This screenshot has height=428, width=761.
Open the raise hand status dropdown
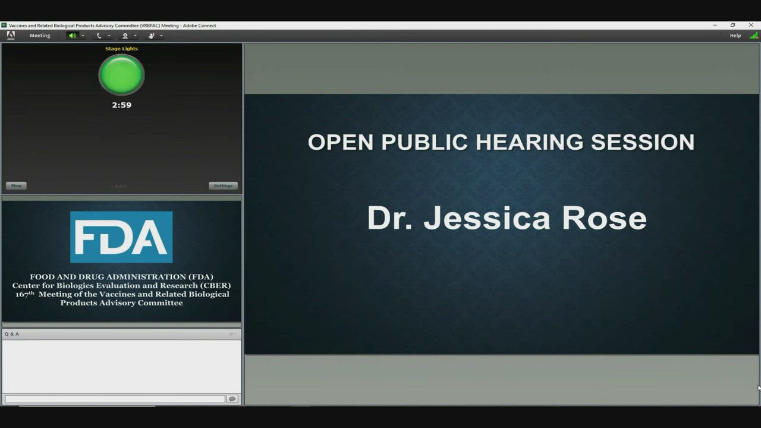(161, 36)
